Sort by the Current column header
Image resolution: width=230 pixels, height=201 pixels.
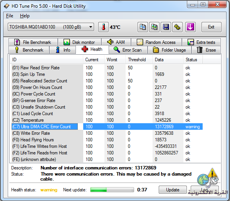click(x=94, y=60)
